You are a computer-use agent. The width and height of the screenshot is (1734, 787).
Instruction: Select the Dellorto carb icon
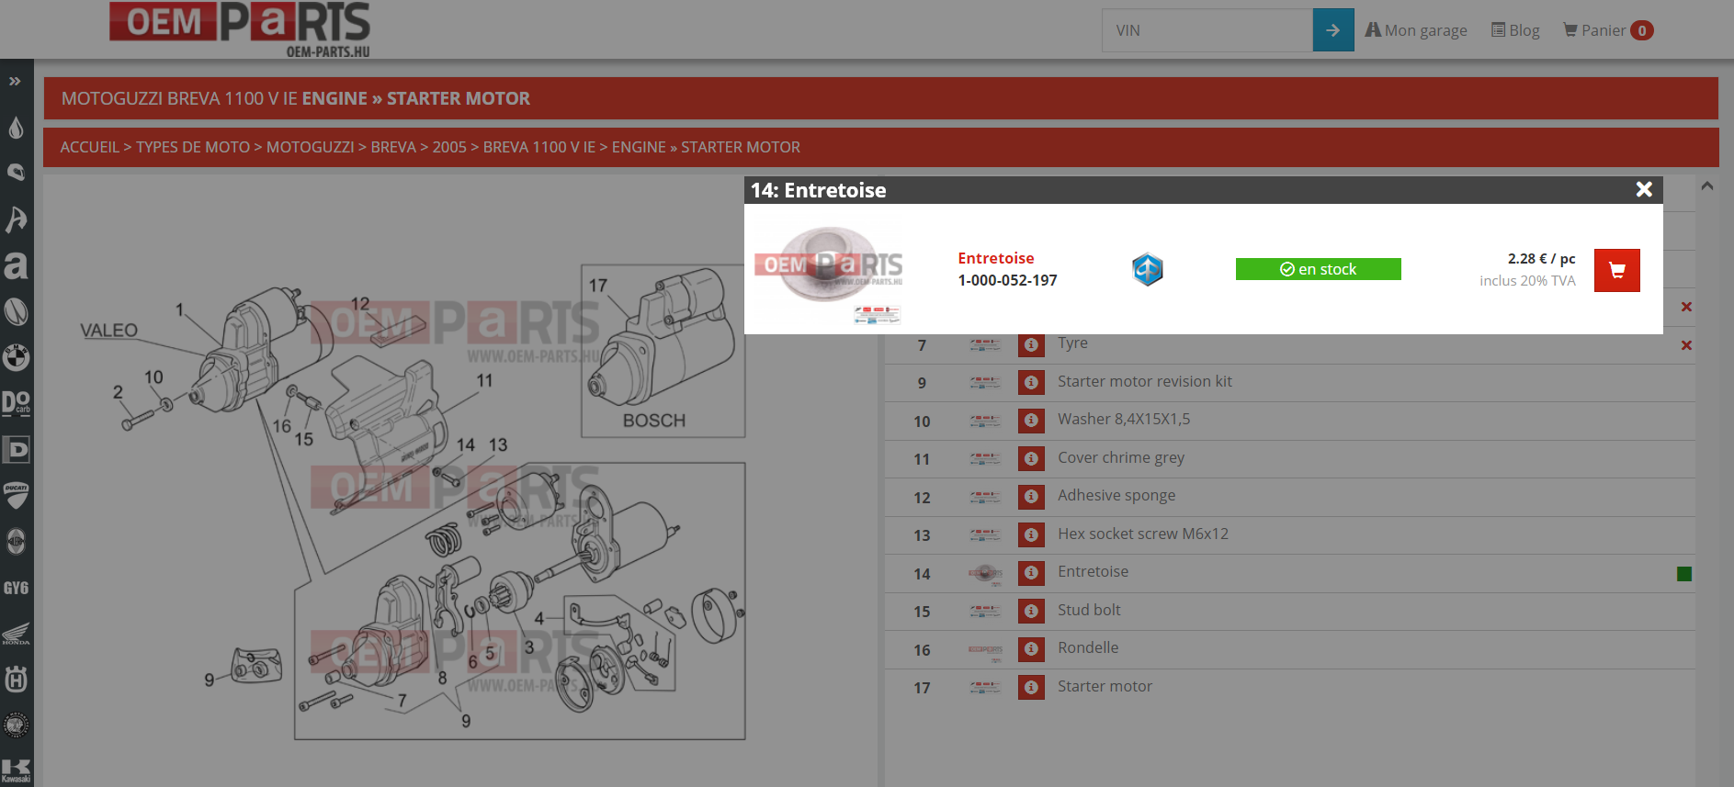point(16,403)
